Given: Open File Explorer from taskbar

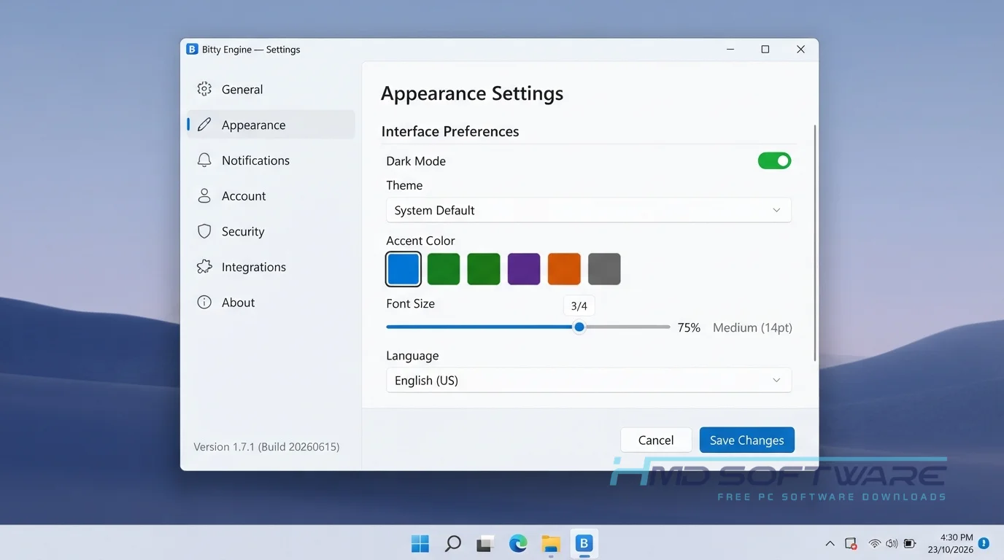Looking at the screenshot, I should [551, 543].
